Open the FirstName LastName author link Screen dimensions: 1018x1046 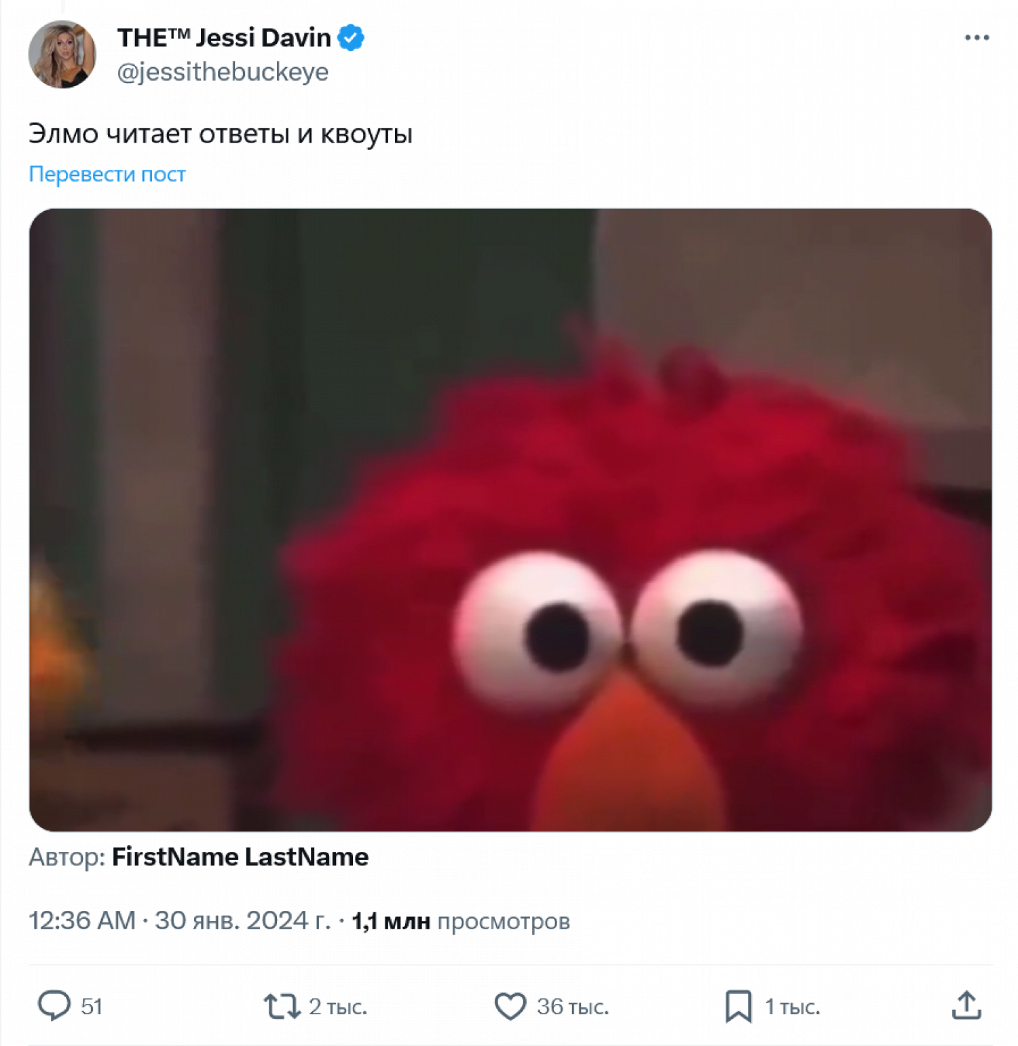240,857
